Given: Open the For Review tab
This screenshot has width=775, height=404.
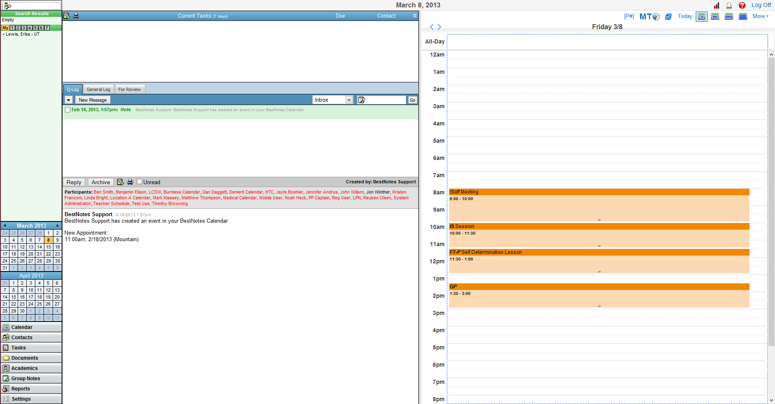Looking at the screenshot, I should pos(129,89).
